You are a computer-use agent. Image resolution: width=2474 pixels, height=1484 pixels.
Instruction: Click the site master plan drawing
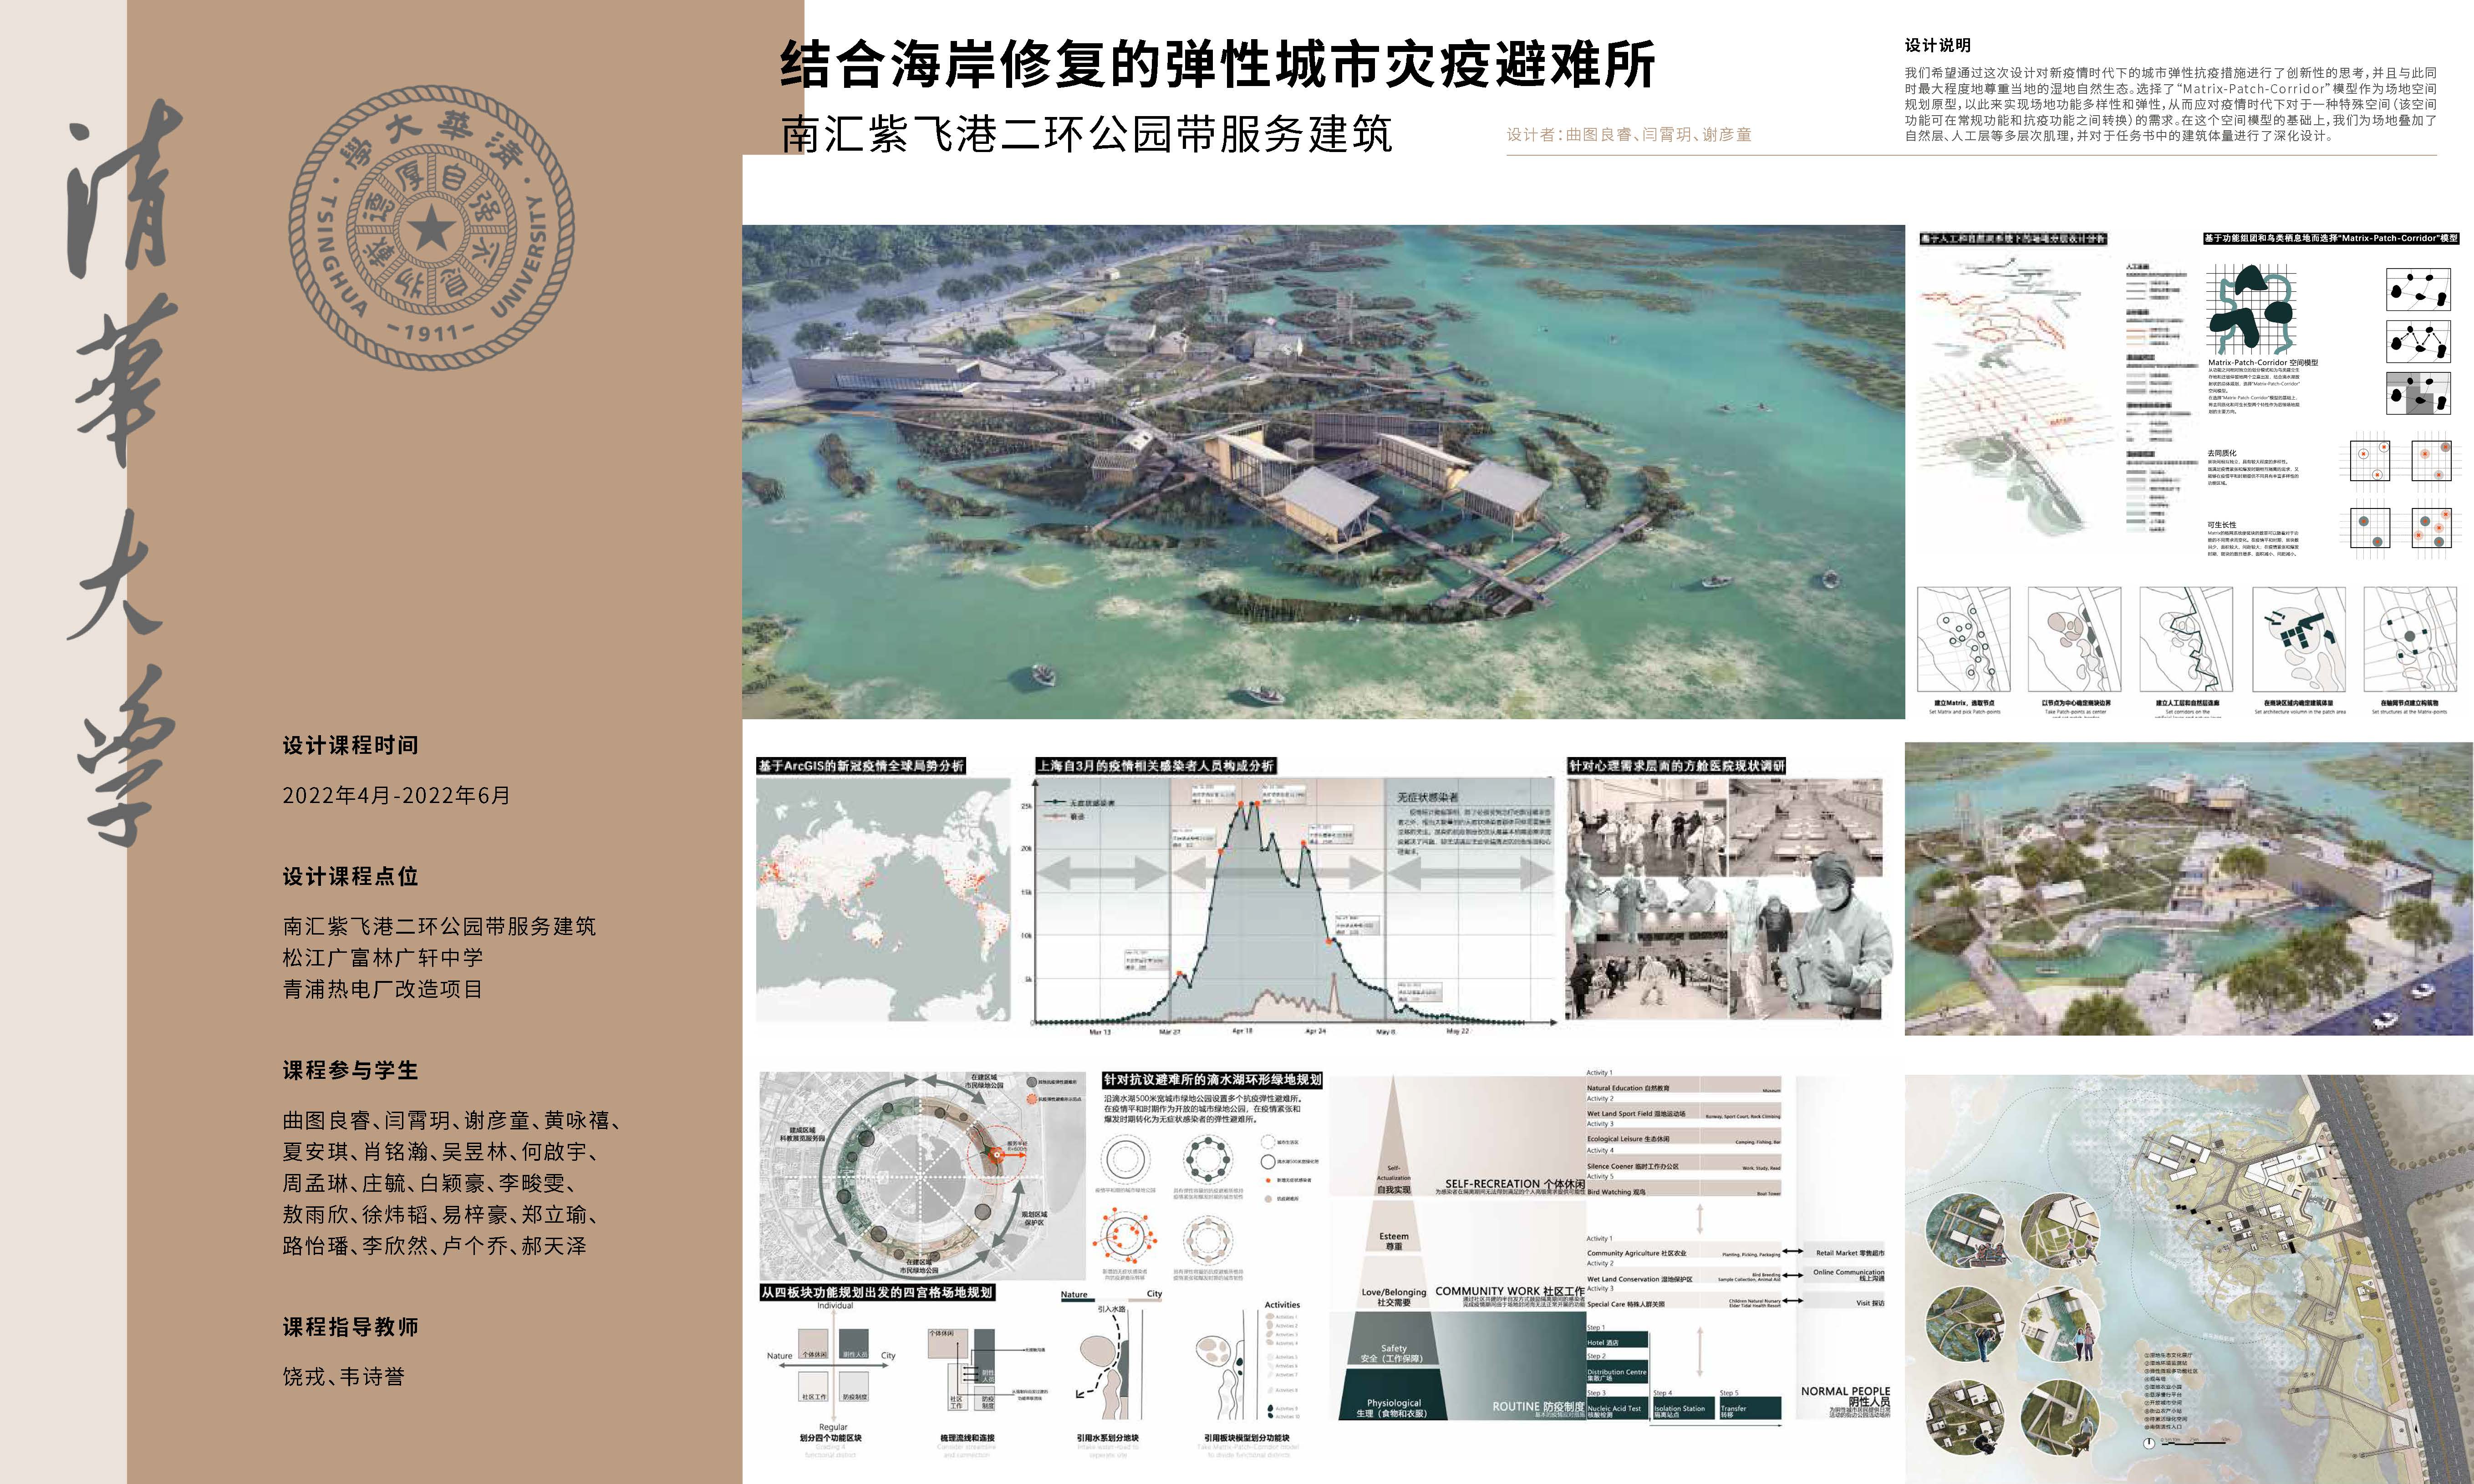[x=2189, y=1279]
